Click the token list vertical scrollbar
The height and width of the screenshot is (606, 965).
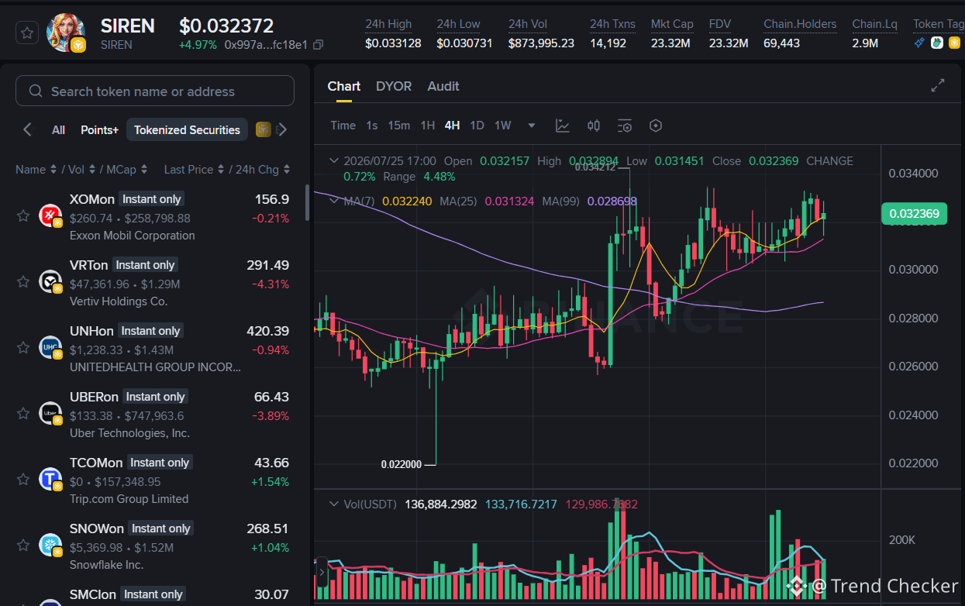click(x=308, y=203)
